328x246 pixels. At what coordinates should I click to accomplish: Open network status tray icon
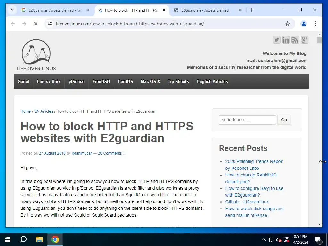point(271,240)
